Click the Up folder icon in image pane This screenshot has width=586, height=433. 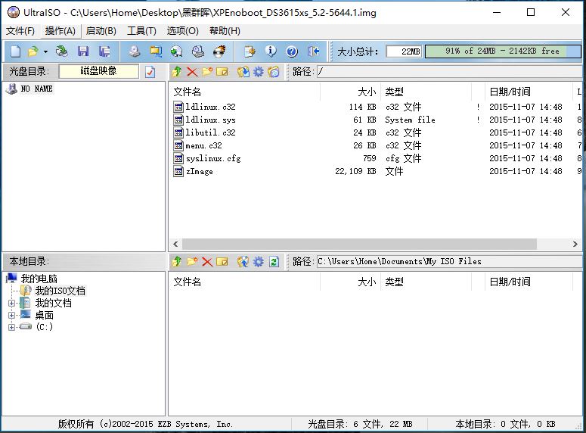[x=177, y=71]
